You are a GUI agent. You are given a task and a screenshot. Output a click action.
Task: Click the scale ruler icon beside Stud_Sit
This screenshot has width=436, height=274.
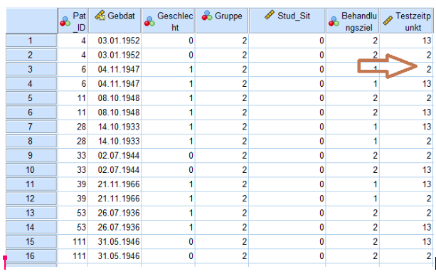click(x=270, y=15)
